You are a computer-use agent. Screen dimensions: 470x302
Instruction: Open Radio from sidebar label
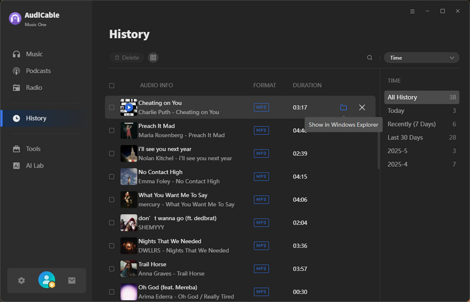[x=34, y=88]
